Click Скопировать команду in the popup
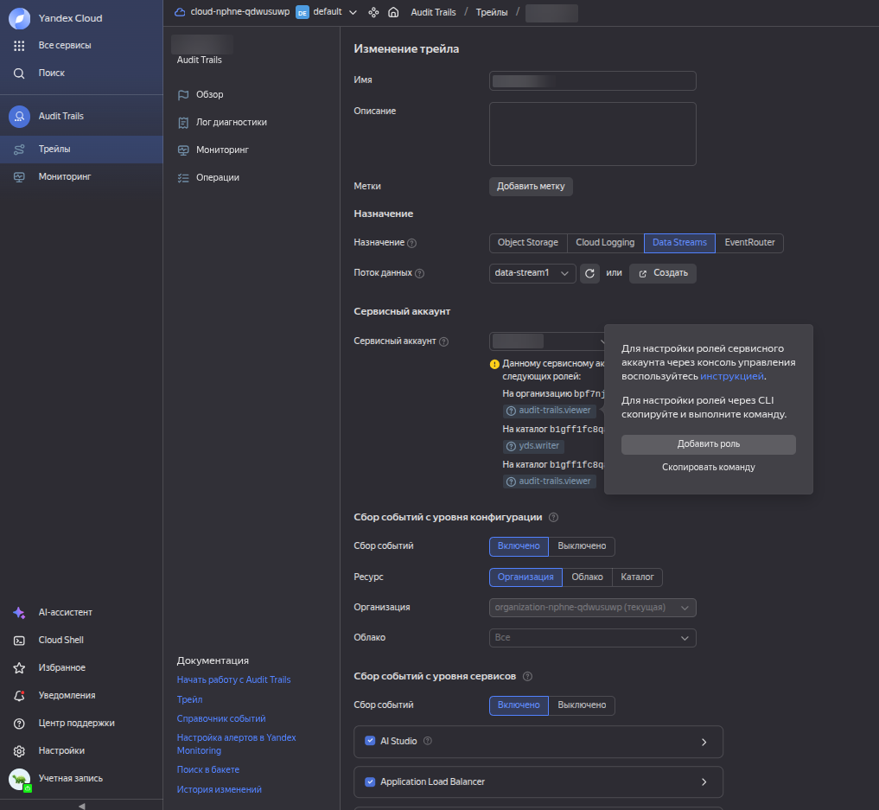This screenshot has height=810, width=879. tap(709, 468)
